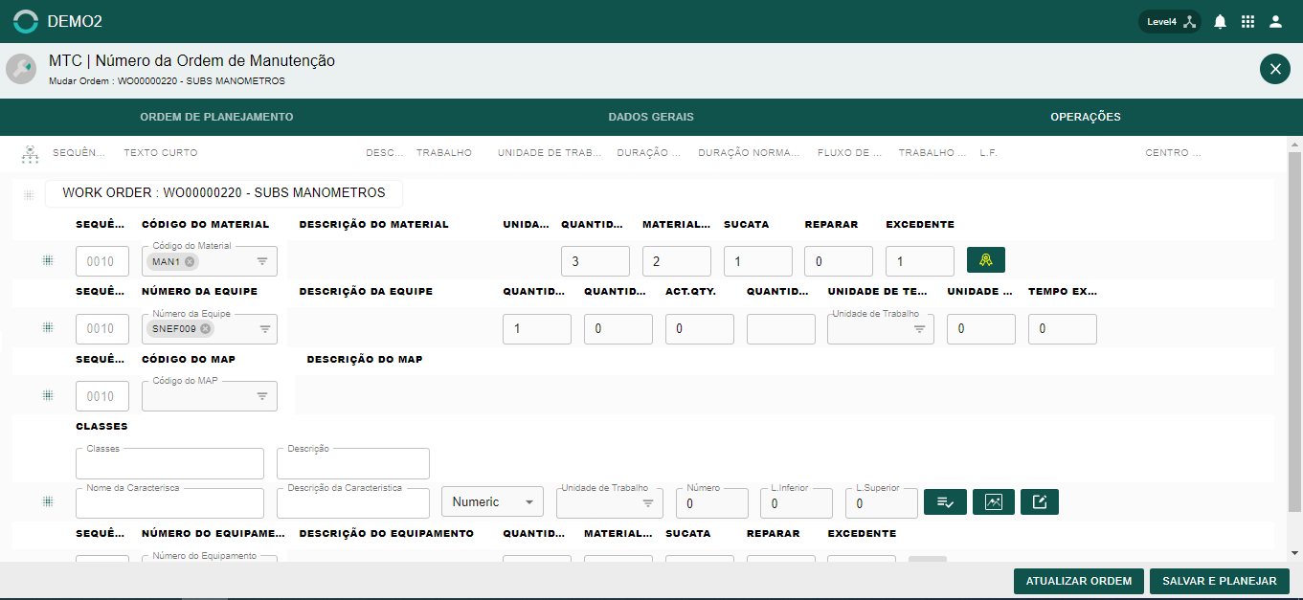Click the maintenance order wrench icon
The width and height of the screenshot is (1303, 600).
20,69
